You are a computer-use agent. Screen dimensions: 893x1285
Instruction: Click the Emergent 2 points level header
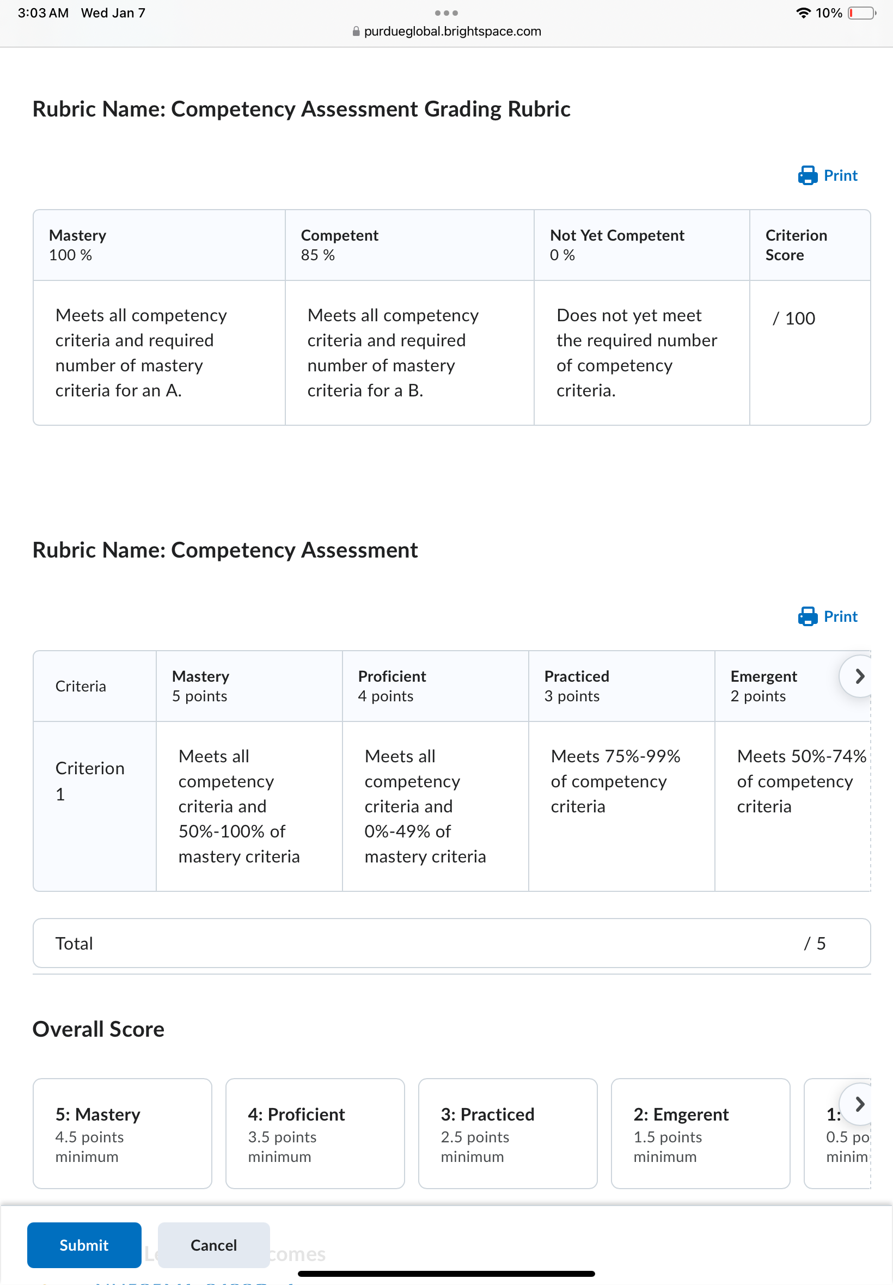(793, 686)
